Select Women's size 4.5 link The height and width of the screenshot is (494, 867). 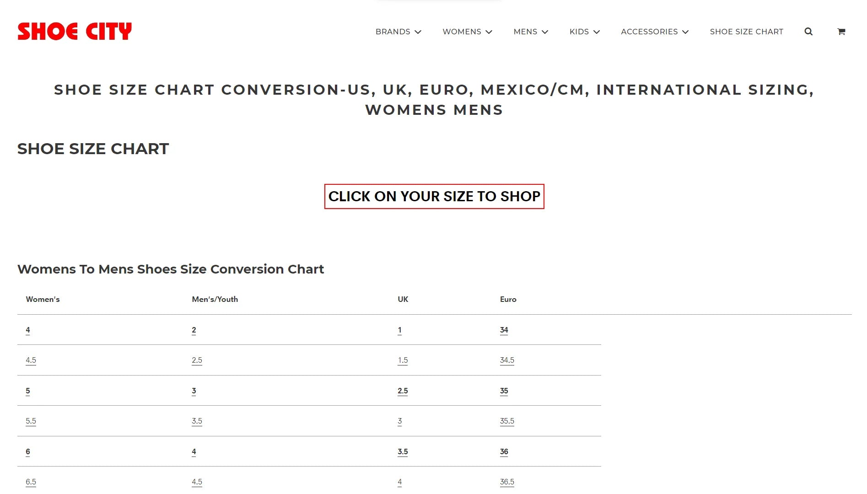[x=31, y=360]
